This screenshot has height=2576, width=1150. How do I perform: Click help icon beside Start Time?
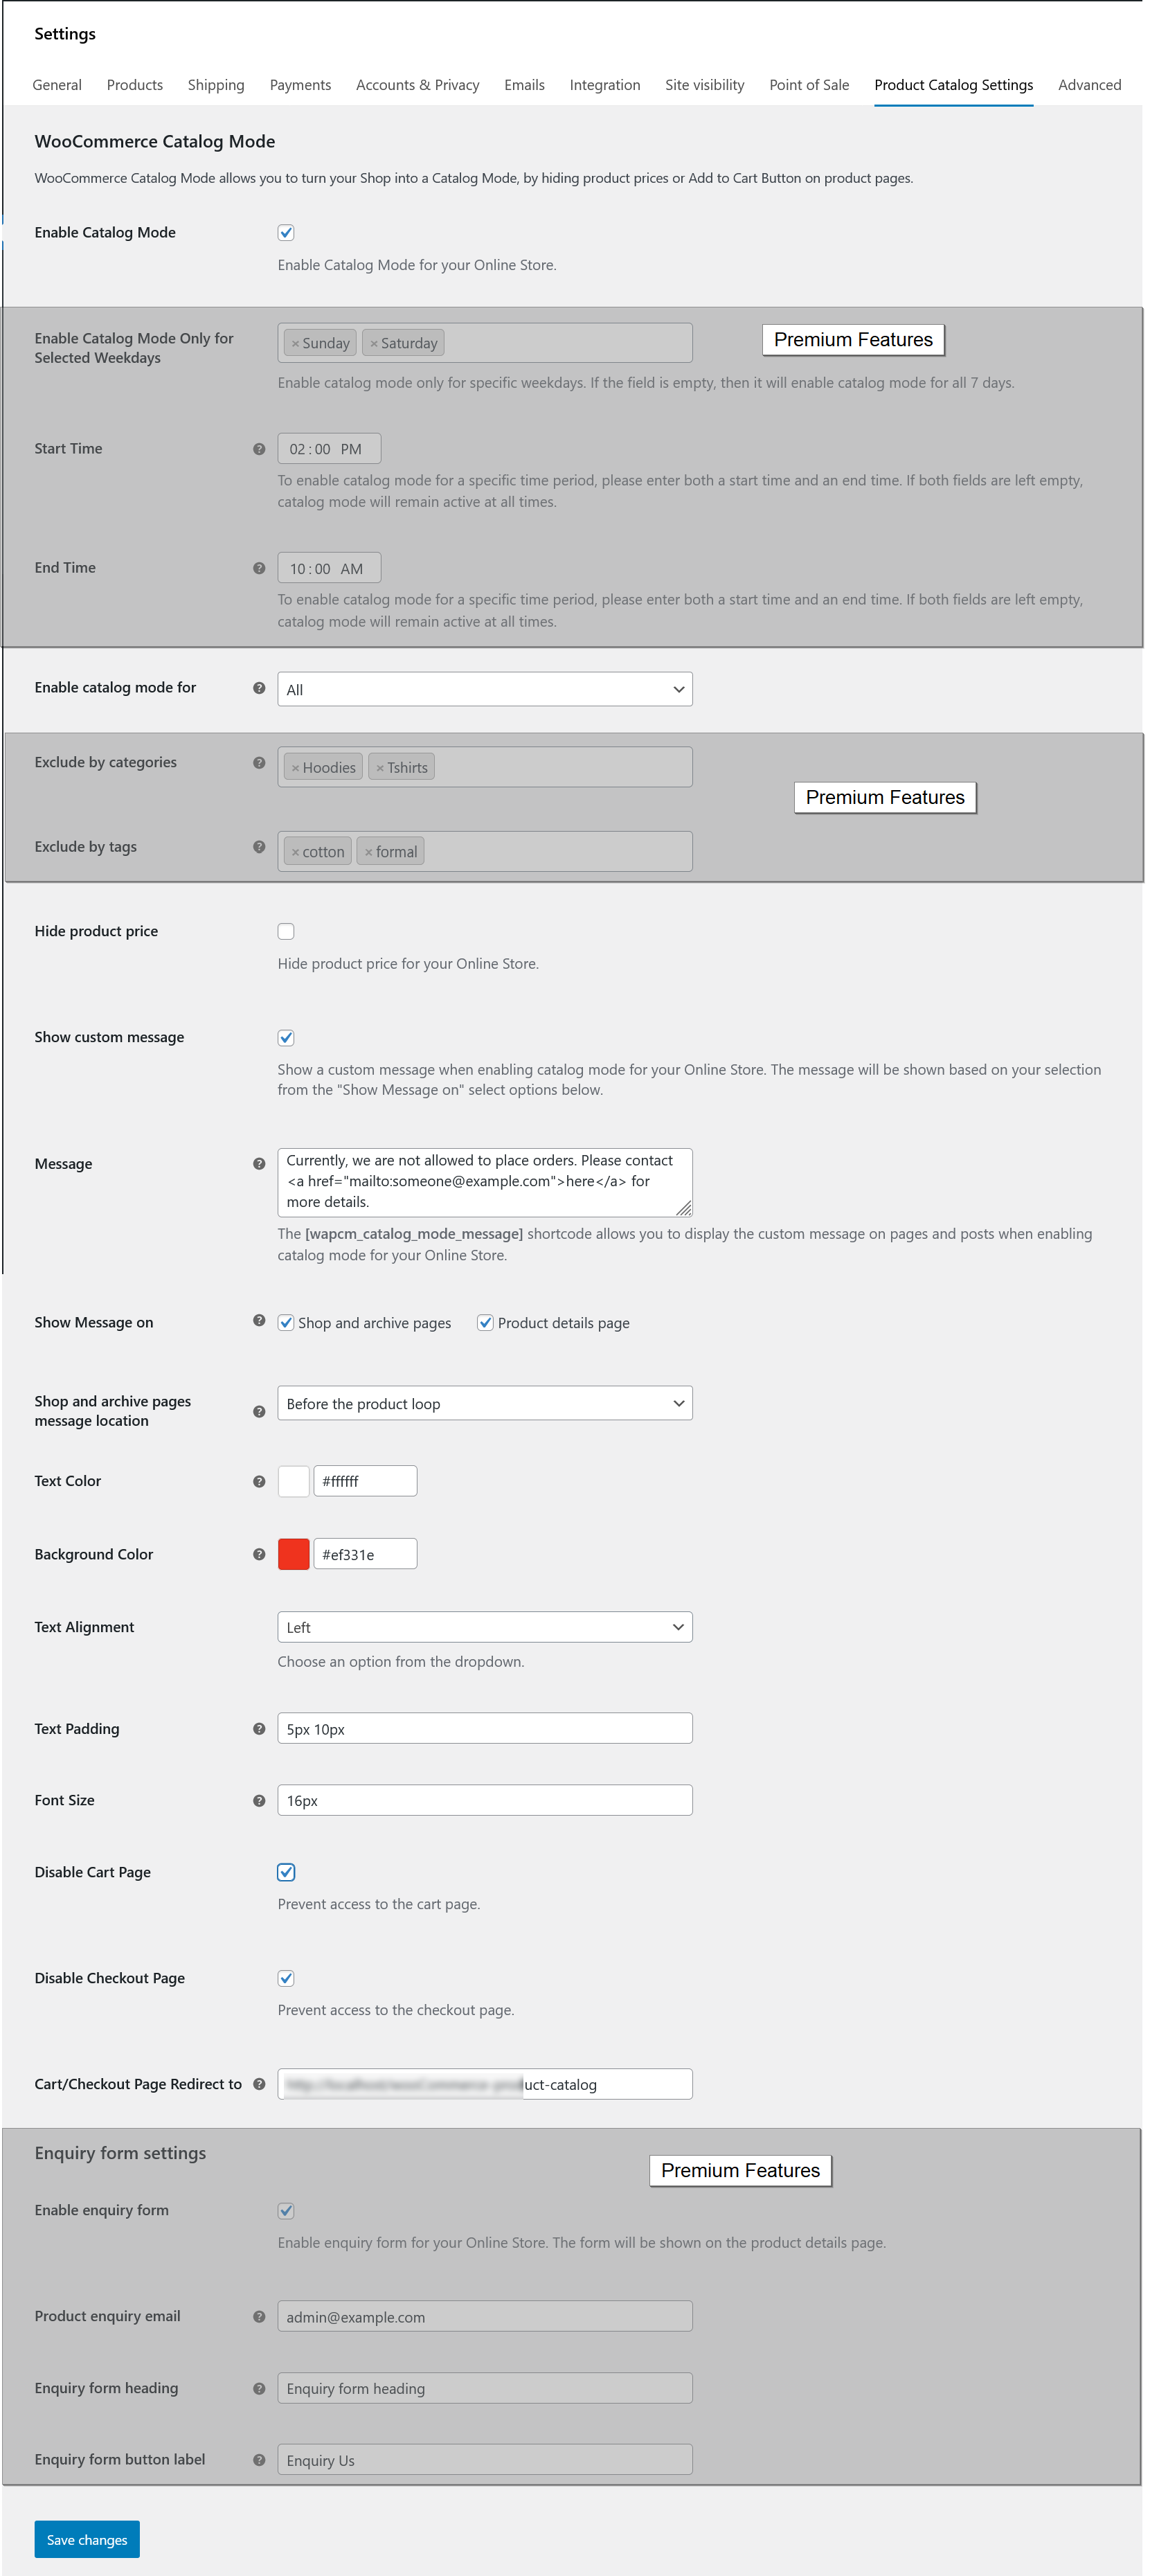click(x=259, y=449)
